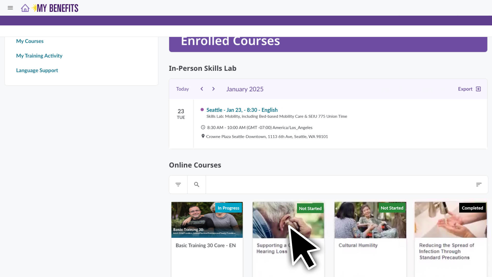Open Seattle Jan 23 skills lab event
The image size is (492, 277).
click(242, 110)
